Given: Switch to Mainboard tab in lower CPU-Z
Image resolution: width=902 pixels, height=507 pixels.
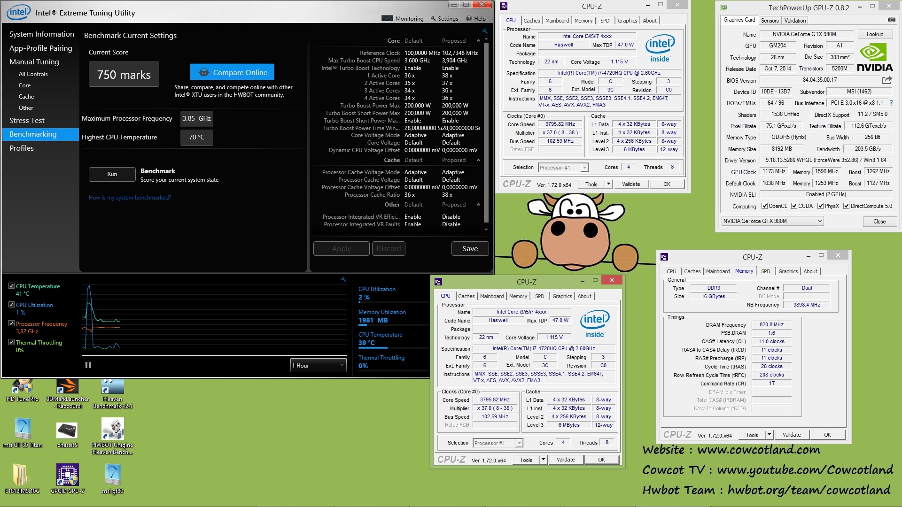Looking at the screenshot, I should 491,296.
